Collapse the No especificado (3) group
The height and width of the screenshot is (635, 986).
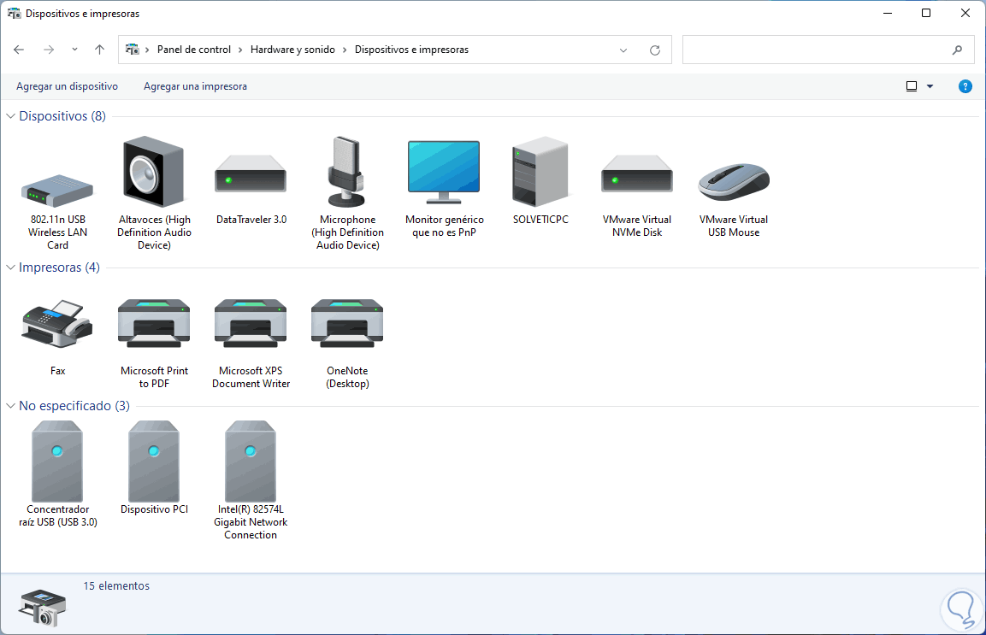coord(11,406)
